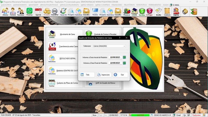Open AGENDAMENTO menu
The width and height of the screenshot is (208, 117).
pos(20,5)
